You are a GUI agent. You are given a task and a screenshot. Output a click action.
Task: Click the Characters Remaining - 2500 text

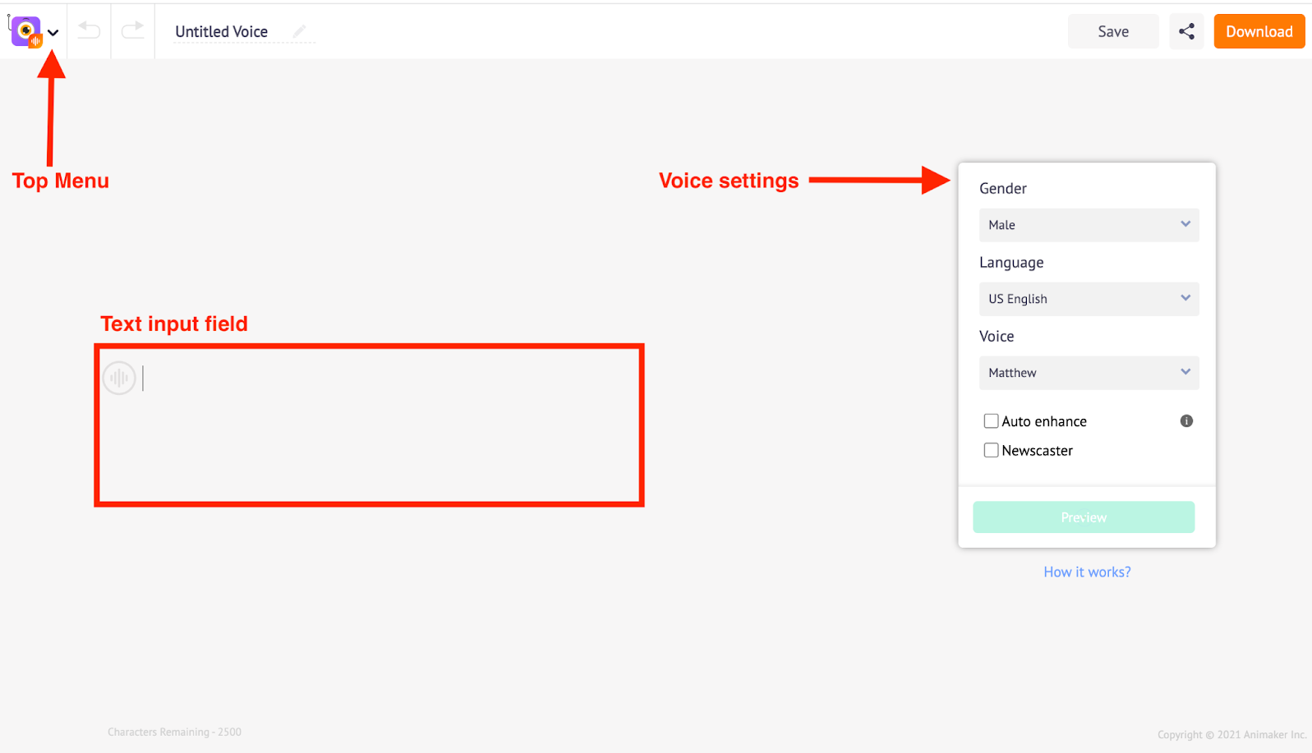click(174, 732)
